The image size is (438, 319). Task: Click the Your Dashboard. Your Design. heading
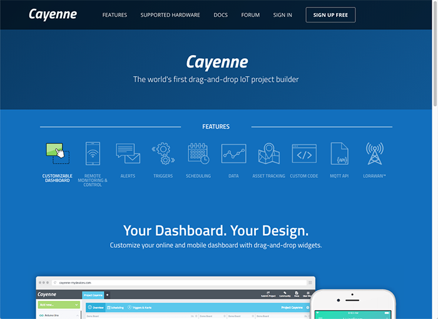pyautogui.click(x=216, y=231)
